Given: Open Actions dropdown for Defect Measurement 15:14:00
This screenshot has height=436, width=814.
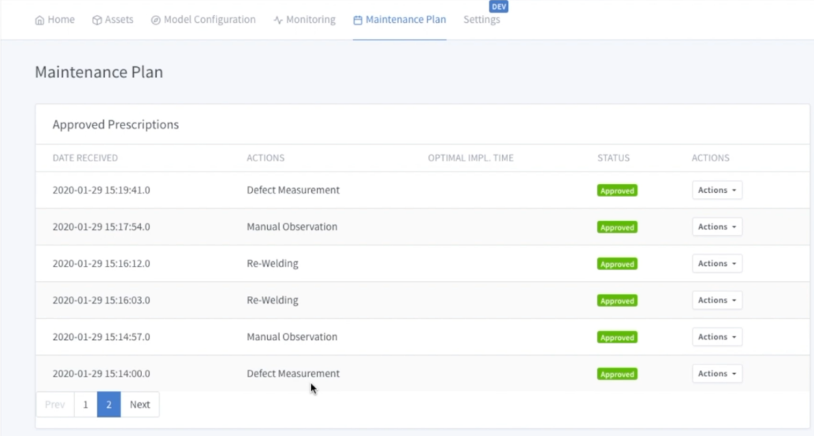Looking at the screenshot, I should (x=717, y=374).
